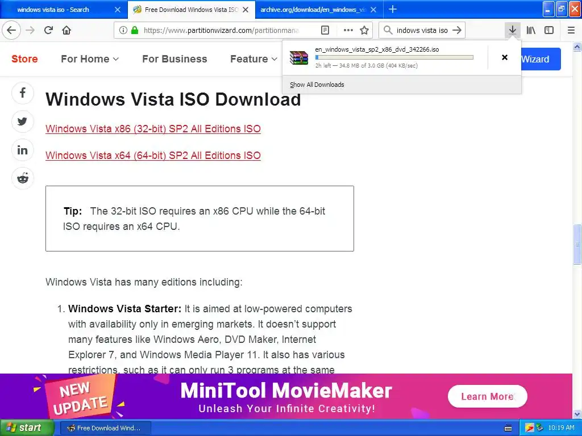The width and height of the screenshot is (582, 436).
Task: Toggle reader view in address bar
Action: [x=325, y=30]
